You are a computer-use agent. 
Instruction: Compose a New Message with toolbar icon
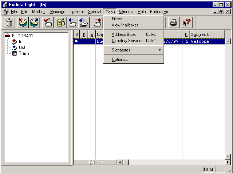pos(61,22)
